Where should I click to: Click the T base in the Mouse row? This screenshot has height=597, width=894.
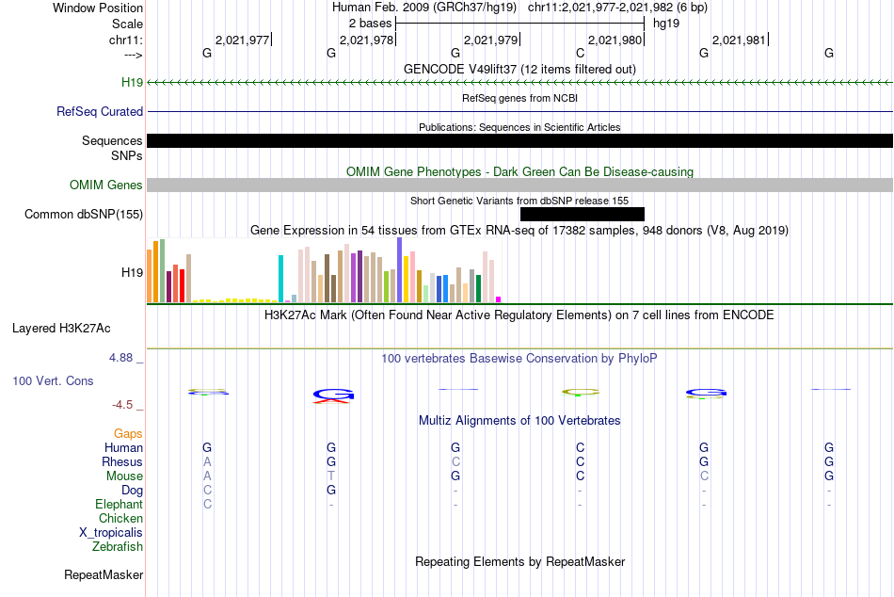331,476
